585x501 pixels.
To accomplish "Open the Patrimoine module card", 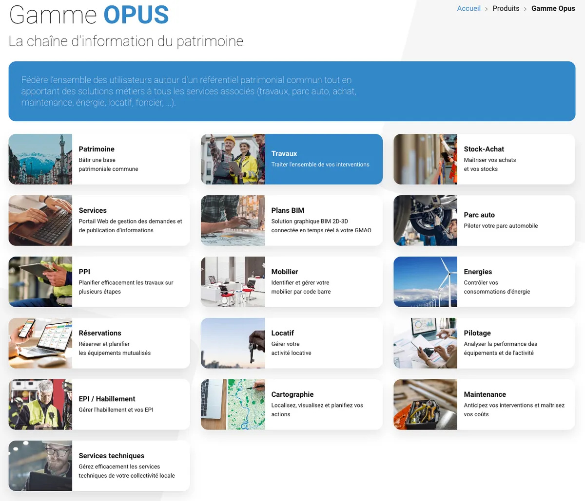I will click(x=97, y=159).
